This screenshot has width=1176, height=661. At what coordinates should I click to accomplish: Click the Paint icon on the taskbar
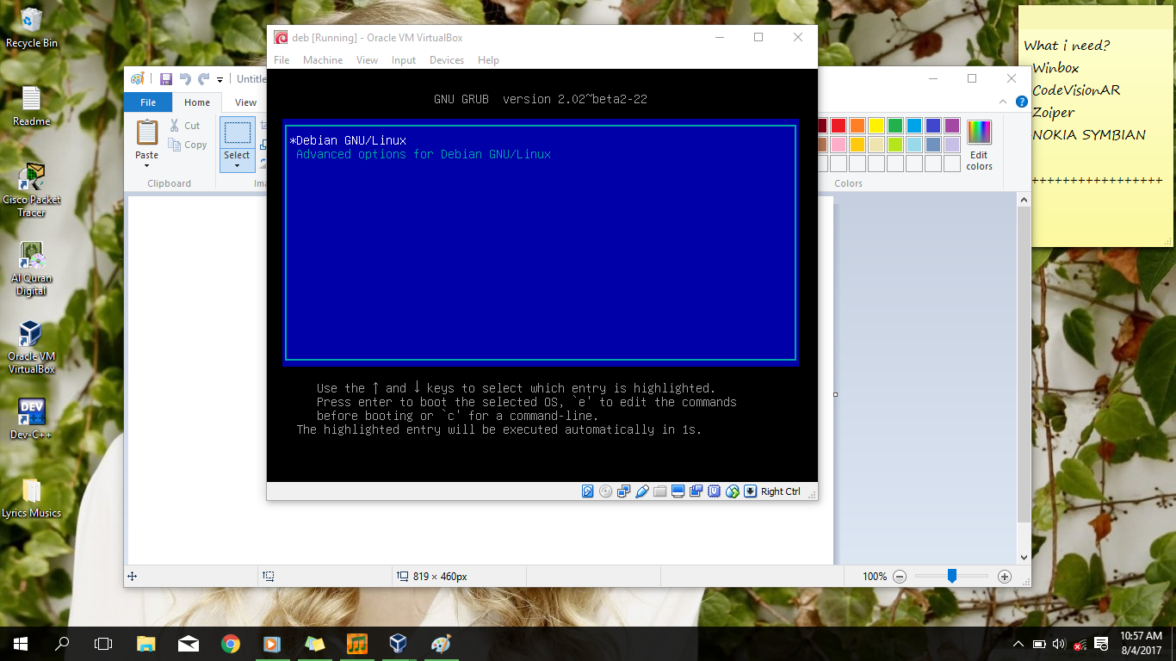440,643
